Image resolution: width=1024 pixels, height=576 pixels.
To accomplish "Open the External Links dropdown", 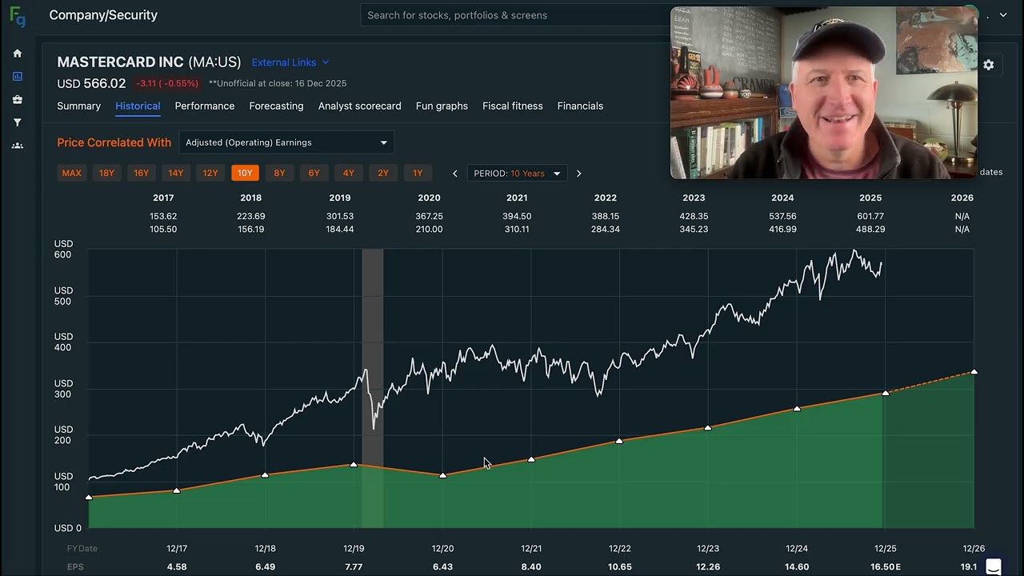I will pos(290,62).
